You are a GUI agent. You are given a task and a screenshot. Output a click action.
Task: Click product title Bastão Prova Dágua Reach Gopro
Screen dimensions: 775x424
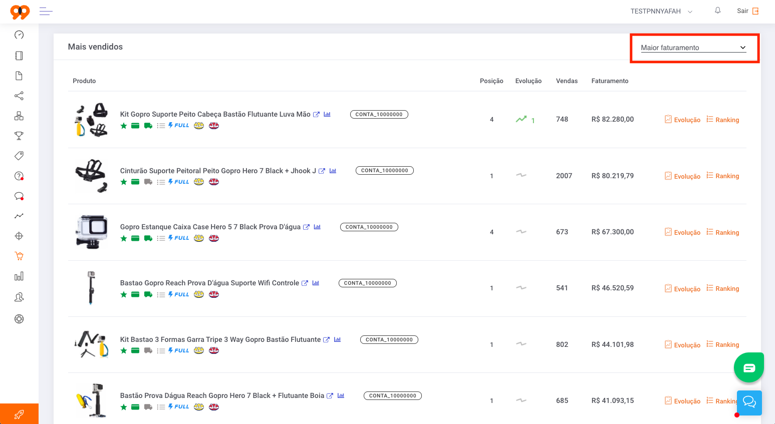click(x=222, y=395)
